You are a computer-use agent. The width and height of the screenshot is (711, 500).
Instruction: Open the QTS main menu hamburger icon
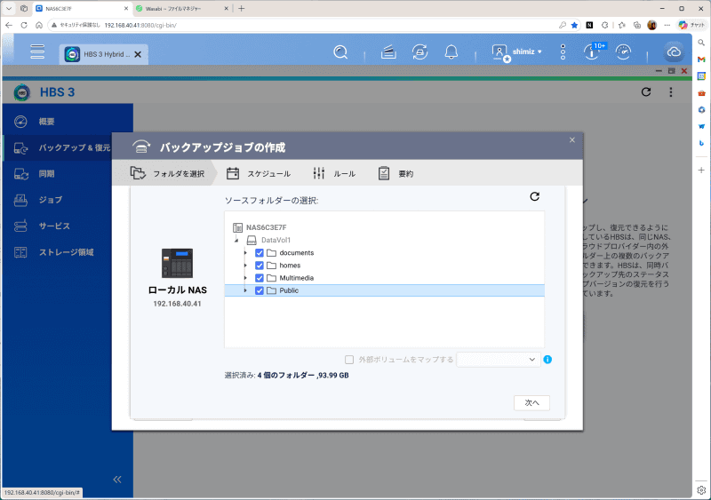click(x=37, y=52)
